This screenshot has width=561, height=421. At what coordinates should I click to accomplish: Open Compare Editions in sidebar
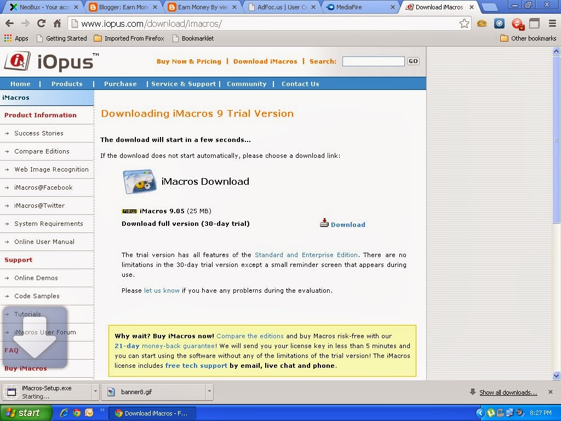click(x=42, y=151)
